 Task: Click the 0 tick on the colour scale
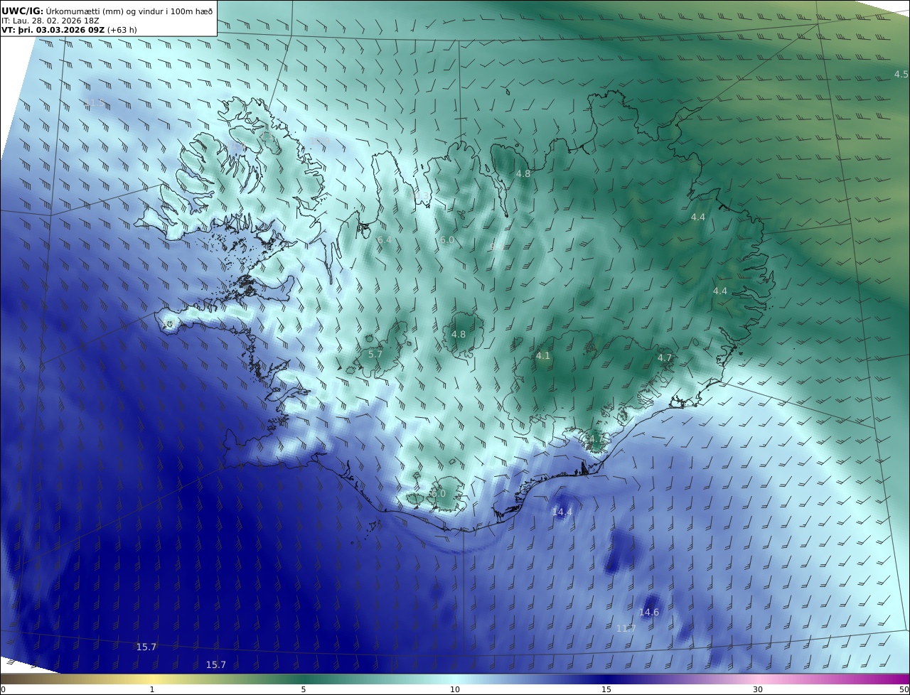pos(3,689)
